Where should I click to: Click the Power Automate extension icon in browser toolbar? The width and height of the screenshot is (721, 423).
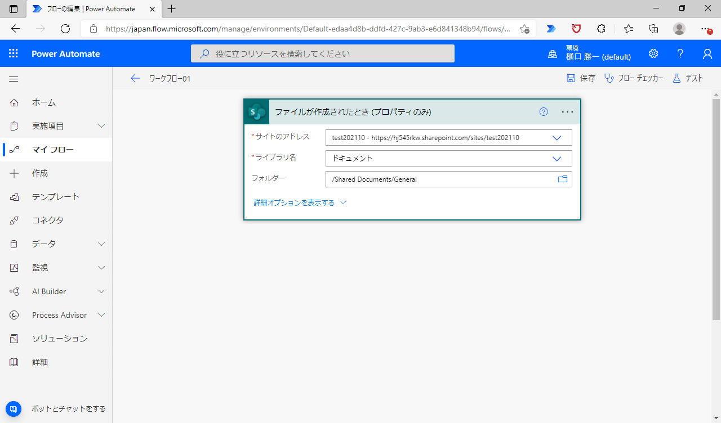coord(551,29)
